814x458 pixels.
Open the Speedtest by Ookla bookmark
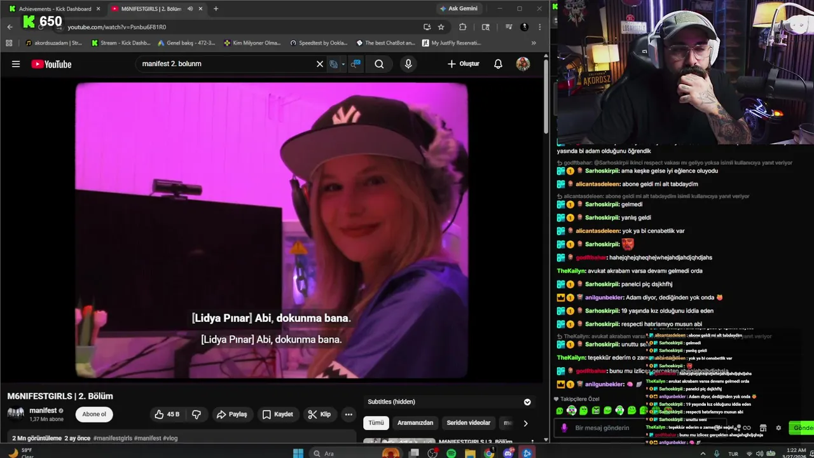319,43
